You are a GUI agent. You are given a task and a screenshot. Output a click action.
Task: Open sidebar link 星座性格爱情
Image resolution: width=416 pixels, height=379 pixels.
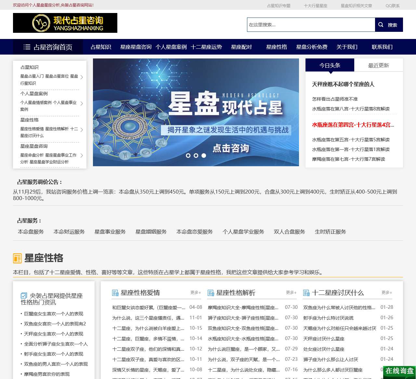point(32,129)
